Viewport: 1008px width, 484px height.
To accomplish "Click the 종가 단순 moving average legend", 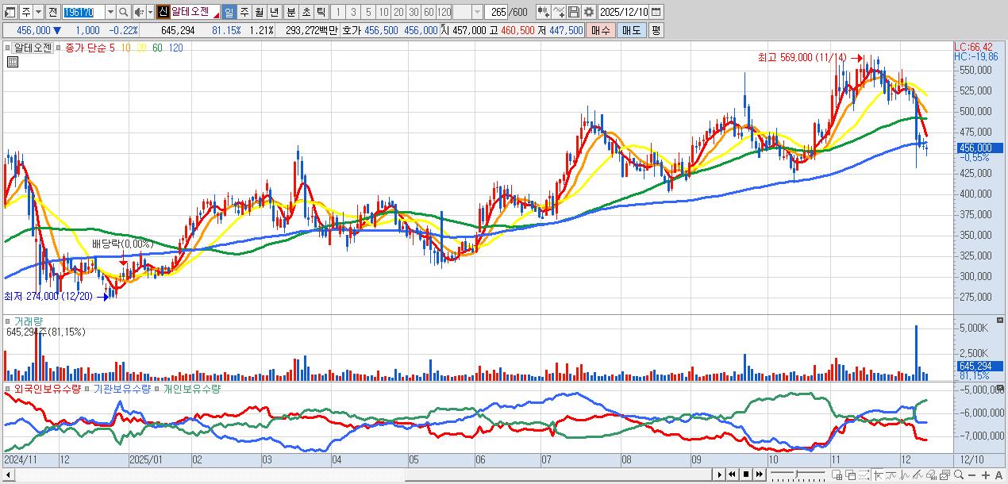I will click(x=84, y=48).
